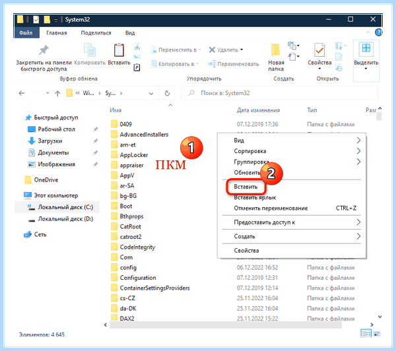The image size is (396, 351).
Task: Click the search field Поиск в: System32
Action: pyautogui.click(x=279, y=93)
